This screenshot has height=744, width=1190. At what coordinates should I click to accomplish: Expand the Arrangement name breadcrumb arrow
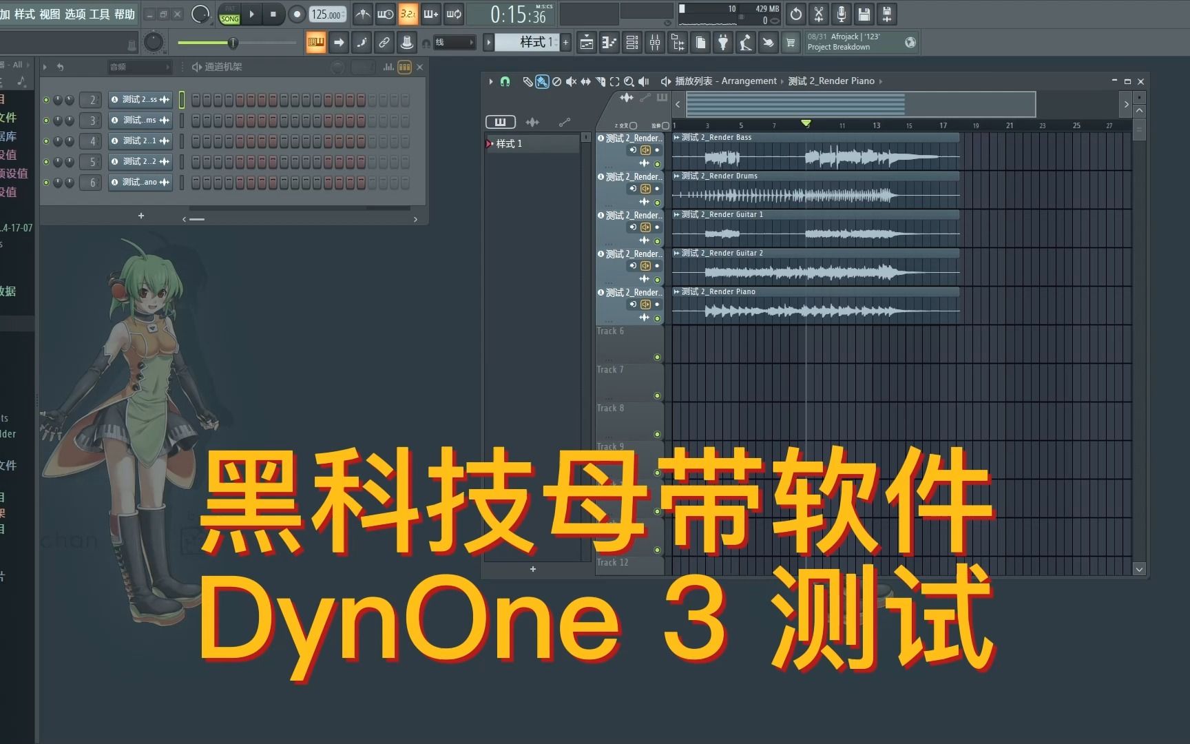pyautogui.click(x=784, y=81)
